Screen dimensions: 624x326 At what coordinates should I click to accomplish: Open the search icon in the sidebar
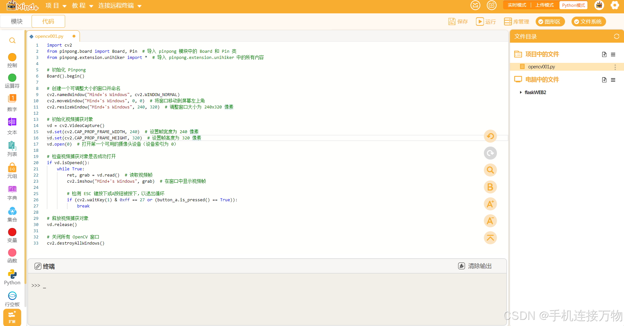pos(12,40)
